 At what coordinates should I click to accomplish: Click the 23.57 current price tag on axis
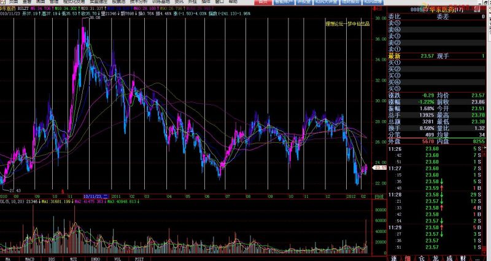click(x=379, y=168)
